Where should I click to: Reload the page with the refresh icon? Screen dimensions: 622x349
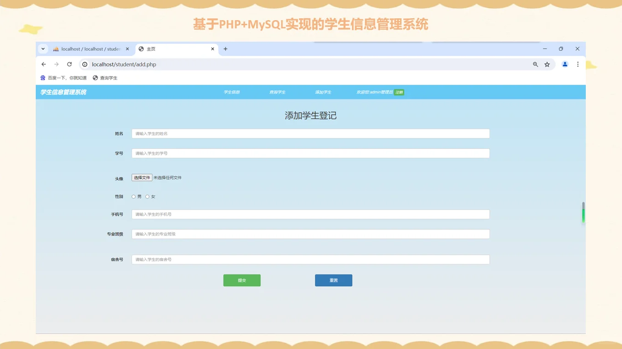click(x=69, y=64)
